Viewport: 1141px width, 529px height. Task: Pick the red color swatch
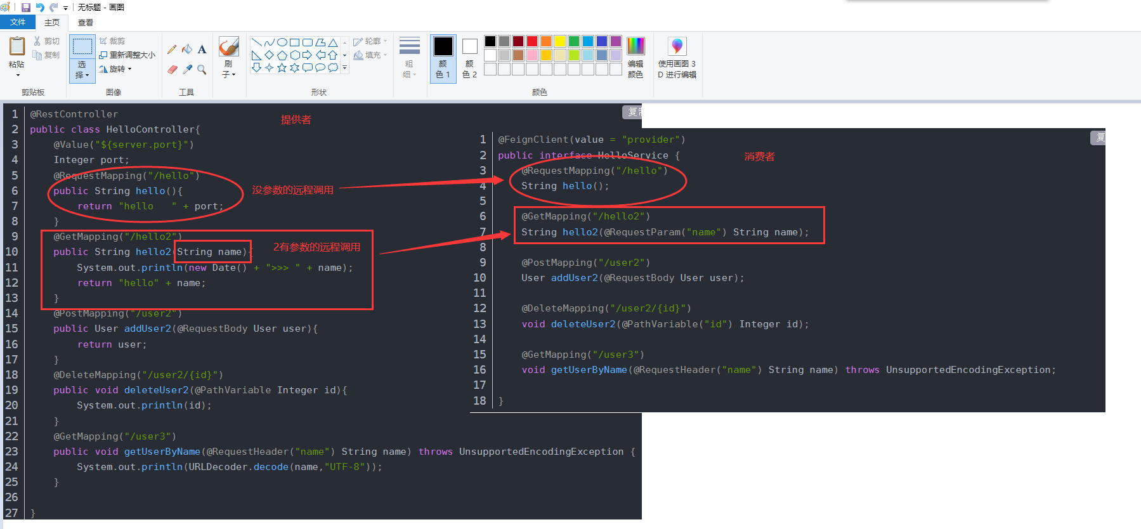[x=532, y=41]
